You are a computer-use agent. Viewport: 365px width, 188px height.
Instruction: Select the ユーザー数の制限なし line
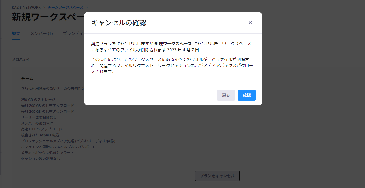[39, 117]
